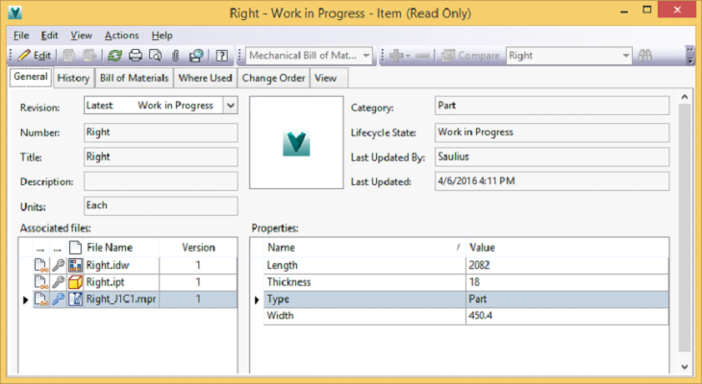Open the Help menu
702x384 pixels.
pyautogui.click(x=162, y=36)
